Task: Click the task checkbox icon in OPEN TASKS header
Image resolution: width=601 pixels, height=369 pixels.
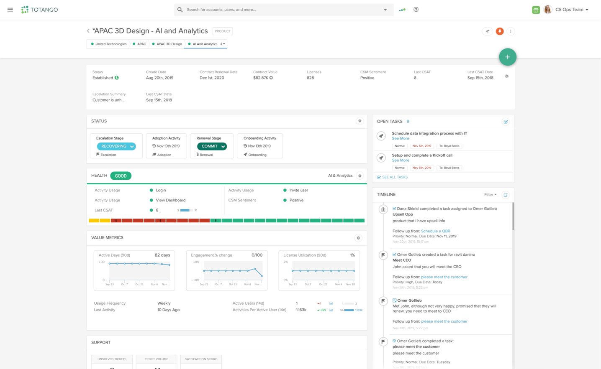Action: (x=506, y=122)
